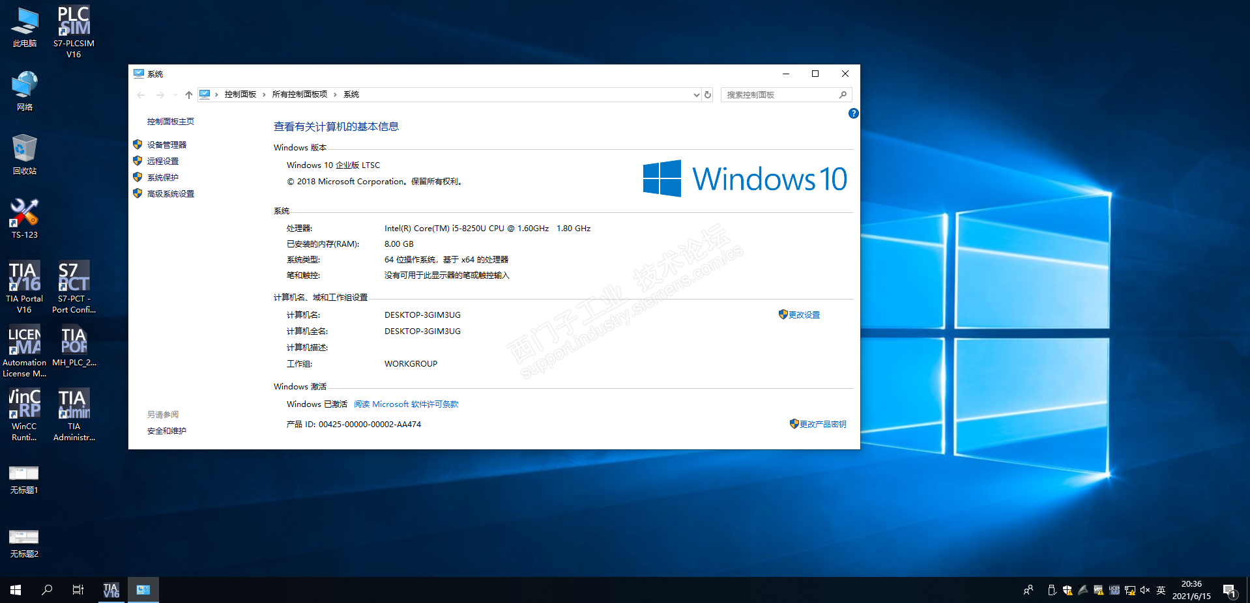The image size is (1250, 603).
Task: Open 远程设置 from the sidebar
Action: 163,161
